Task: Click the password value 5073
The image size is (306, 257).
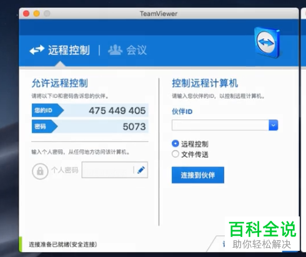Action: (x=134, y=127)
